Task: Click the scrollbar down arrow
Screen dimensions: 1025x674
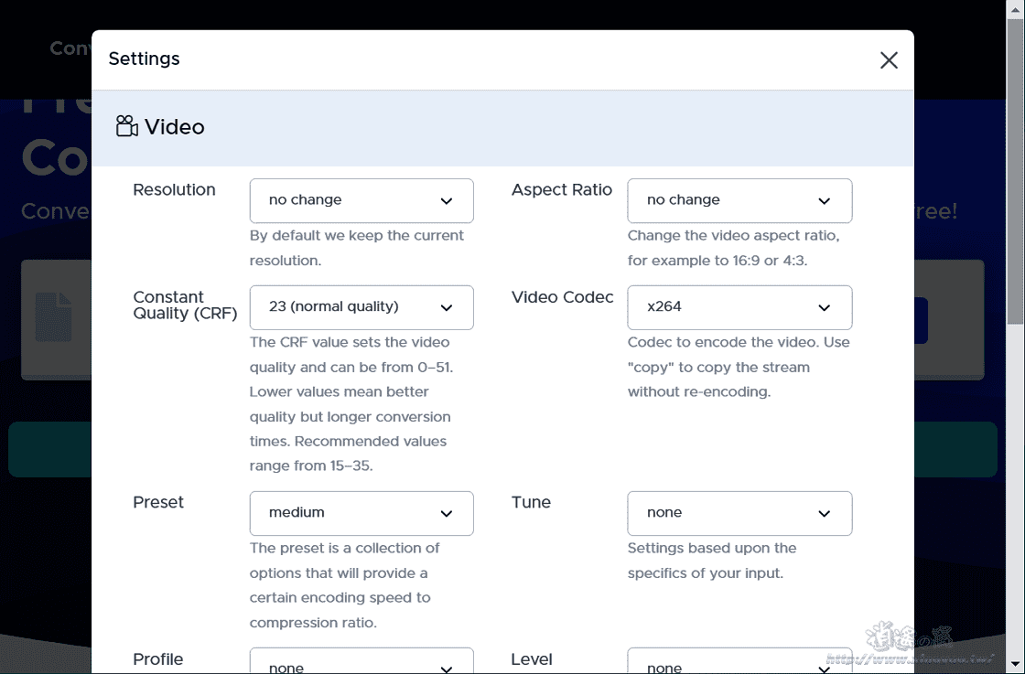Action: 1015,666
